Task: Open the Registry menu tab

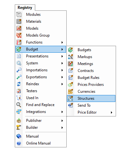Action: pos(25,8)
